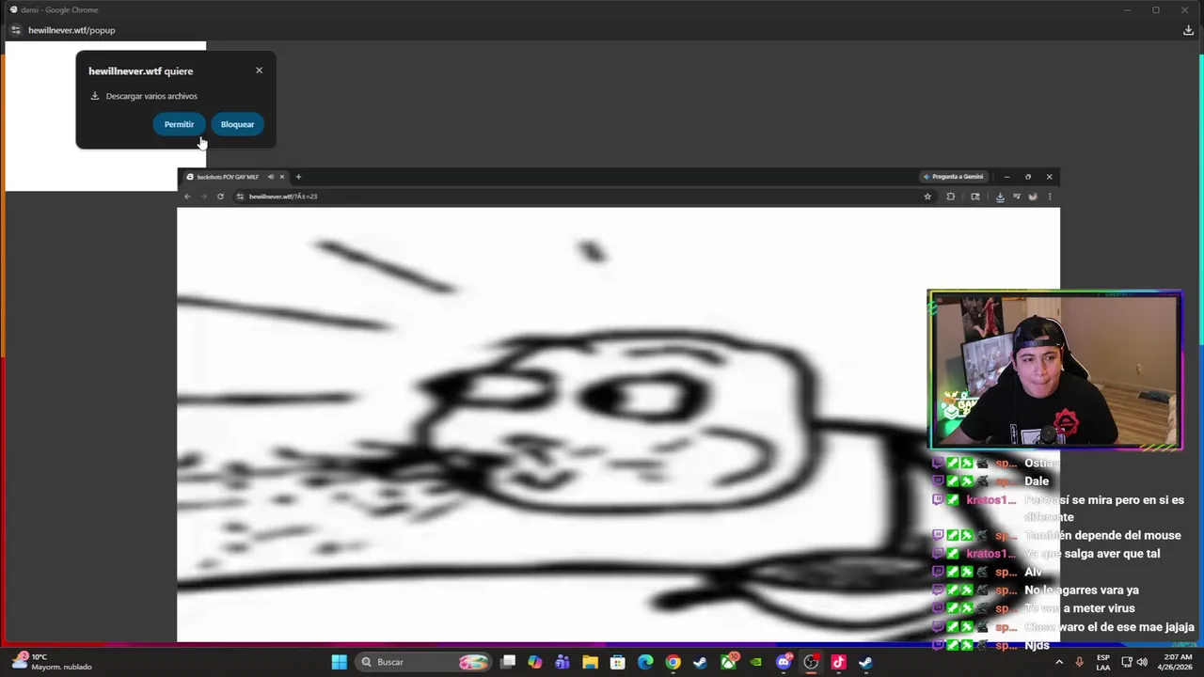Click the microphone tray icon

1079,662
